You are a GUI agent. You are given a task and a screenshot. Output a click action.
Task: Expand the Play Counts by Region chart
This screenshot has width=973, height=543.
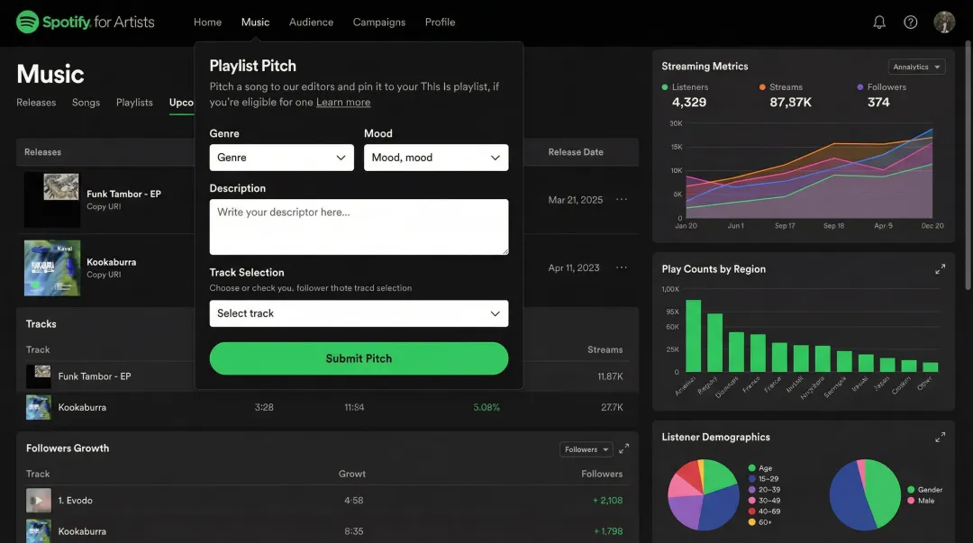(940, 269)
